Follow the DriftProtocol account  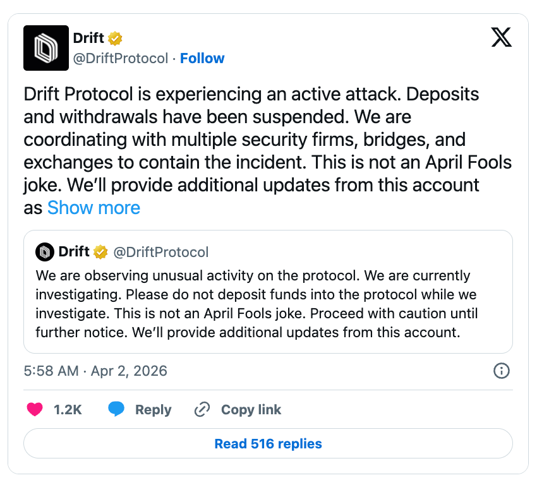[202, 59]
